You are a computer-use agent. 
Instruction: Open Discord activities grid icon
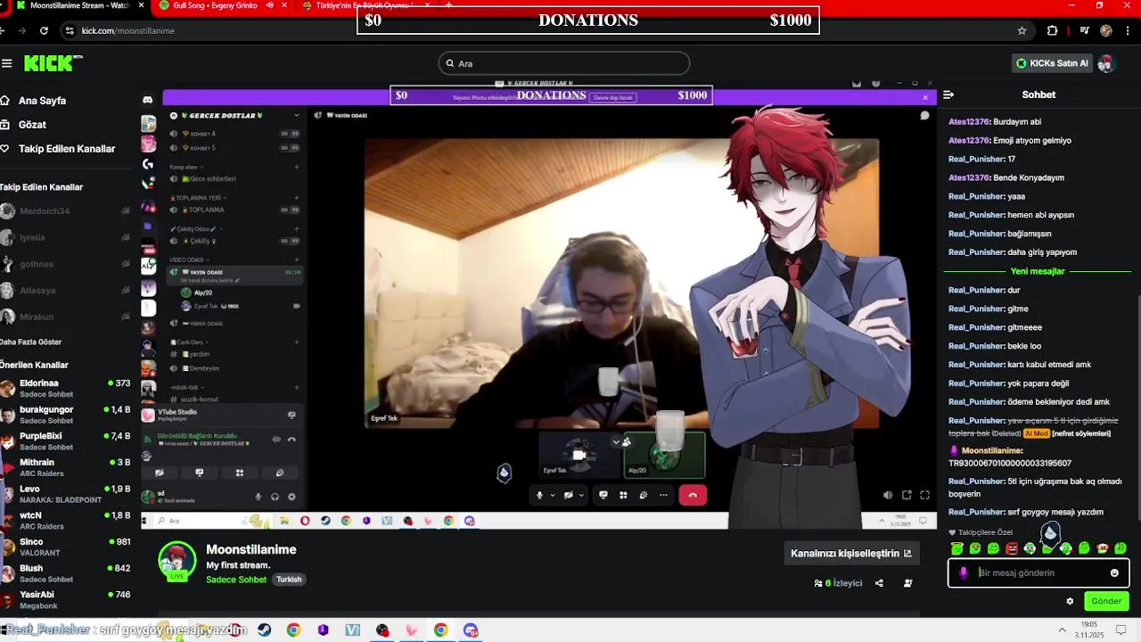click(x=623, y=495)
